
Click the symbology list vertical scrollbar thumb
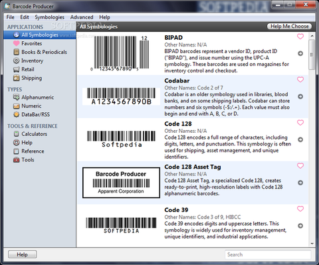[x=312, y=54]
